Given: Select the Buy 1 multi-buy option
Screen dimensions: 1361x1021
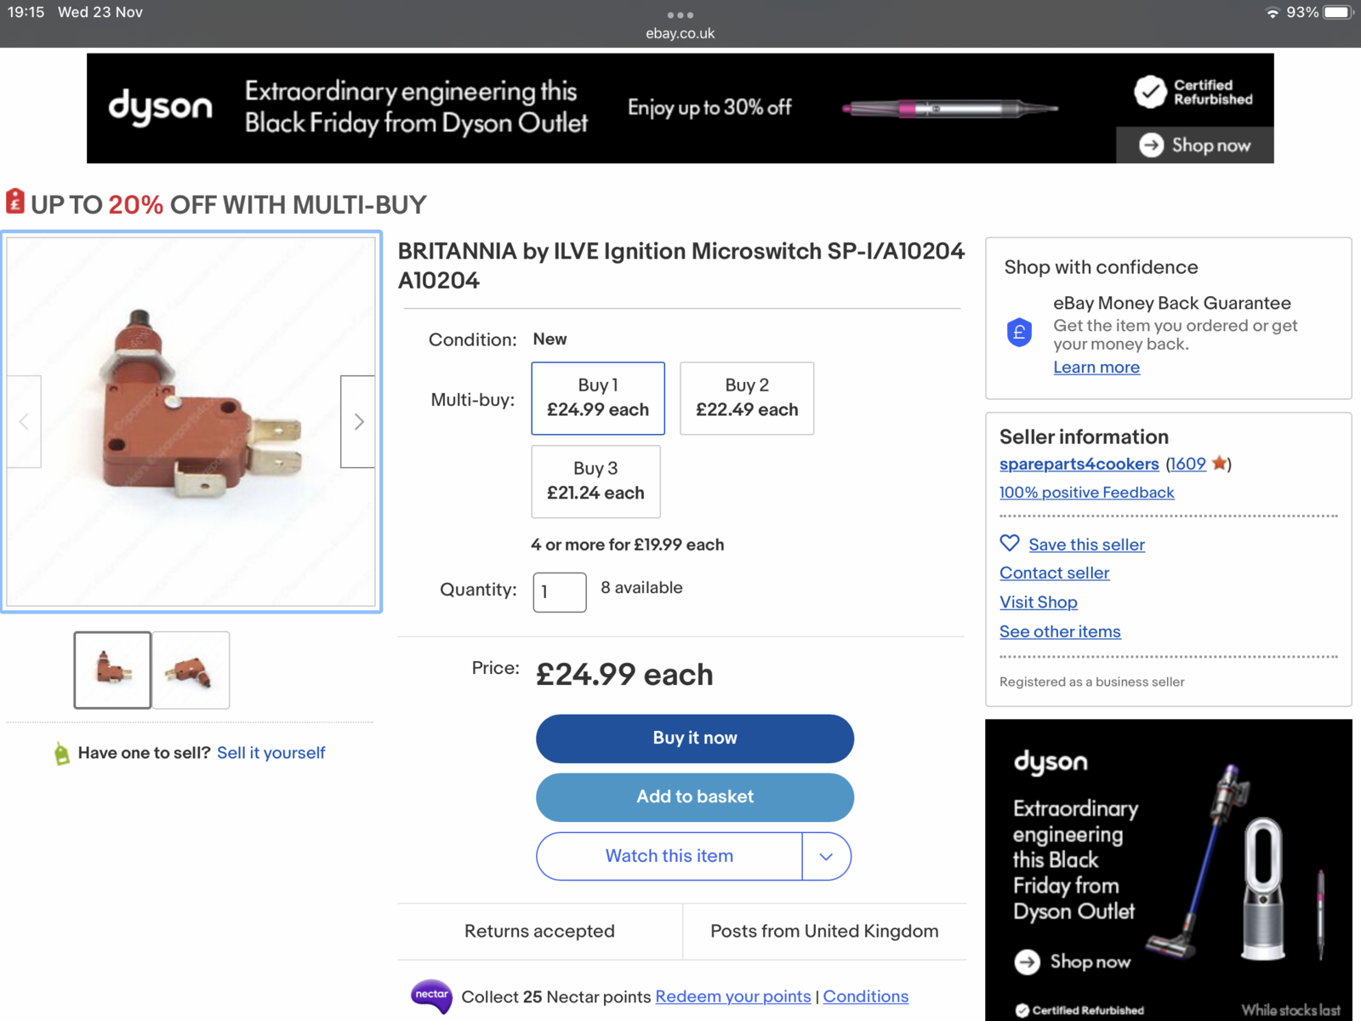Looking at the screenshot, I should point(598,398).
